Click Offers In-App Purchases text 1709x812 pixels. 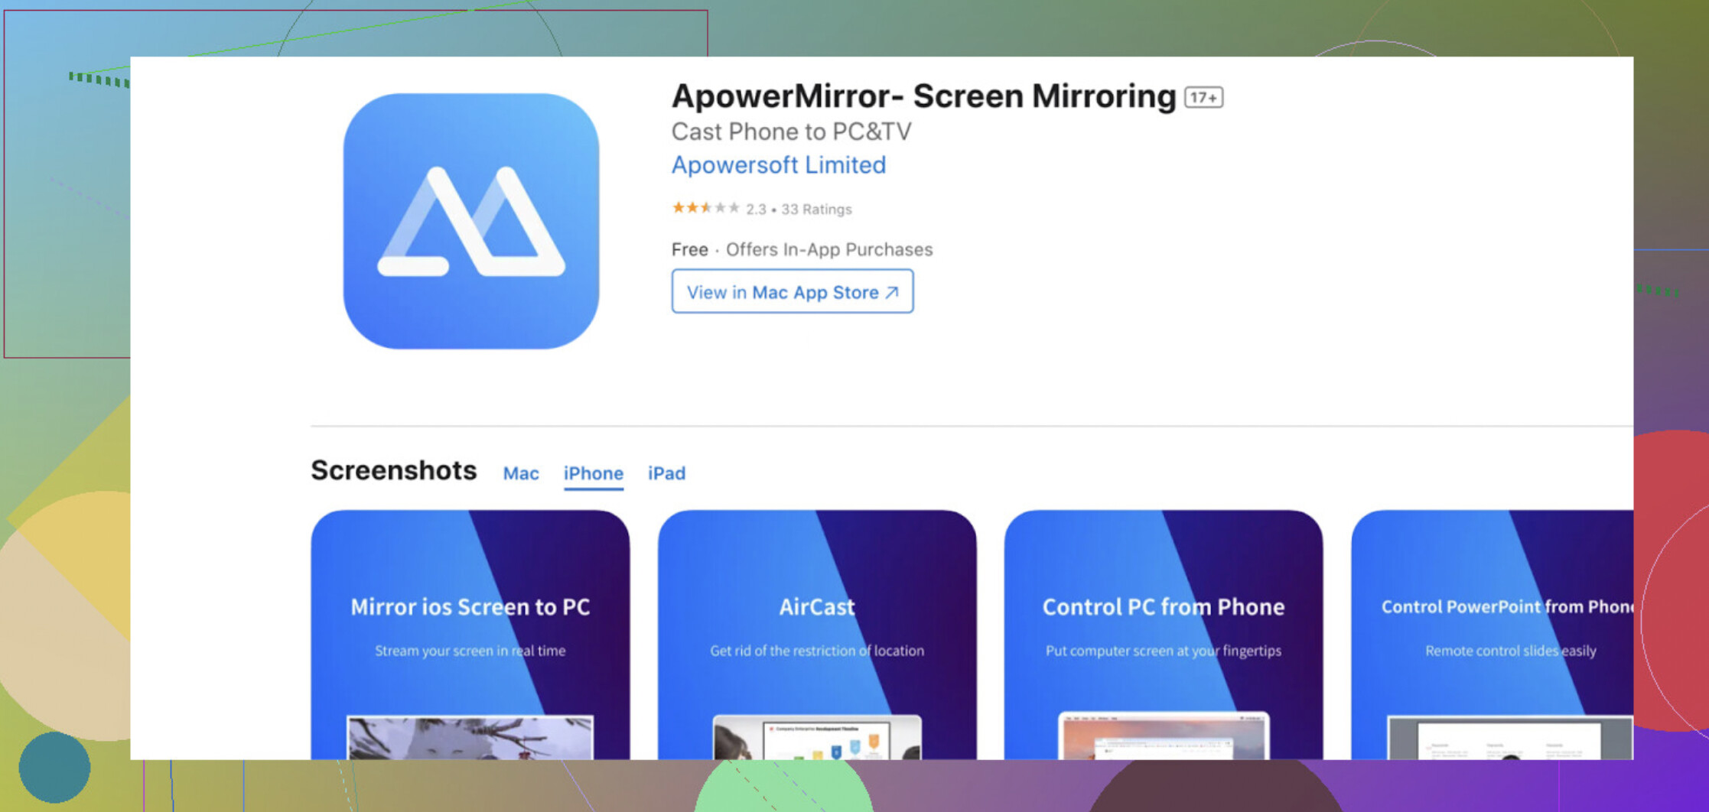829,249
